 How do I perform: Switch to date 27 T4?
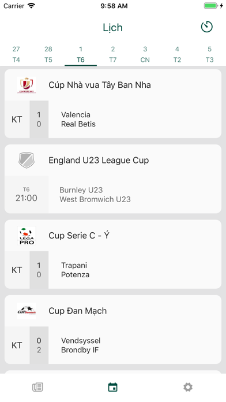(16, 54)
